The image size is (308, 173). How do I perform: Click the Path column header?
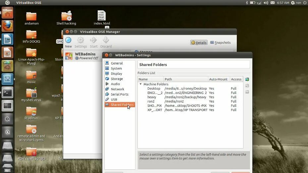186,79
